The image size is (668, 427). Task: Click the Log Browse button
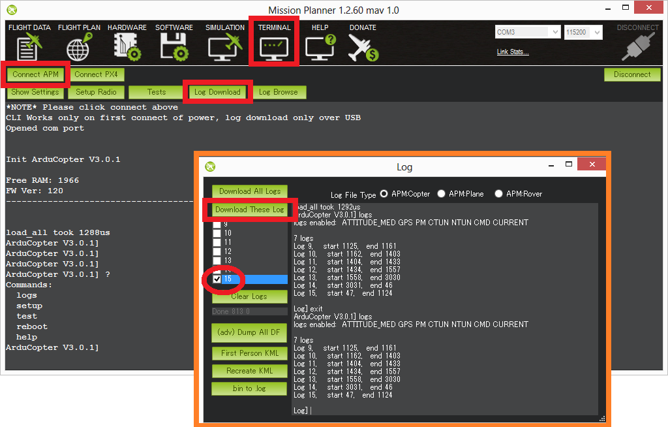click(278, 92)
